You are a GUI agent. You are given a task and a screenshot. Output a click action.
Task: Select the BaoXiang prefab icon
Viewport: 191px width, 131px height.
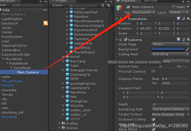coord(67,61)
